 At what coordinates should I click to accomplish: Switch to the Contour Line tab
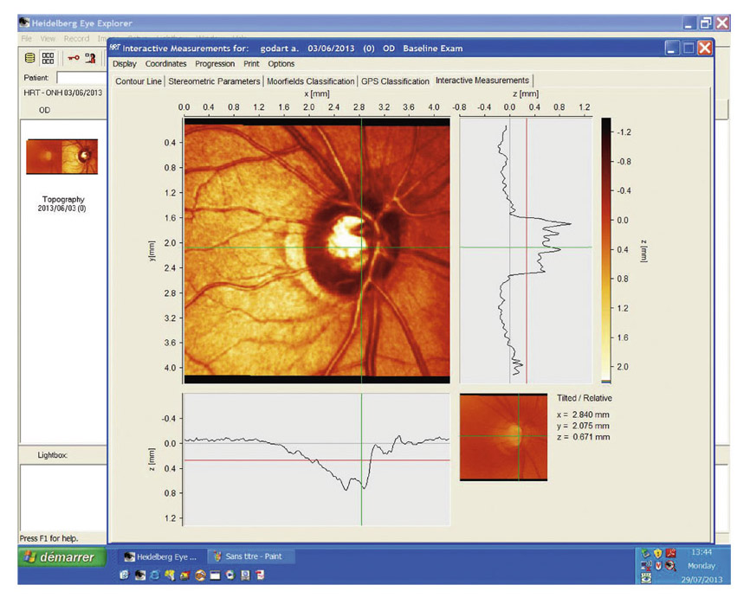pos(139,81)
